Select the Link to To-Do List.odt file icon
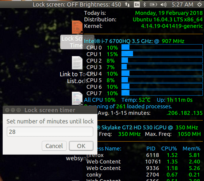204x181 pixels. click(x=77, y=63)
